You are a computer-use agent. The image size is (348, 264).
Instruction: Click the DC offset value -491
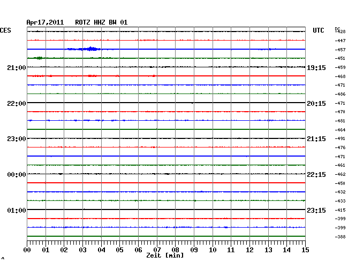click(340, 138)
